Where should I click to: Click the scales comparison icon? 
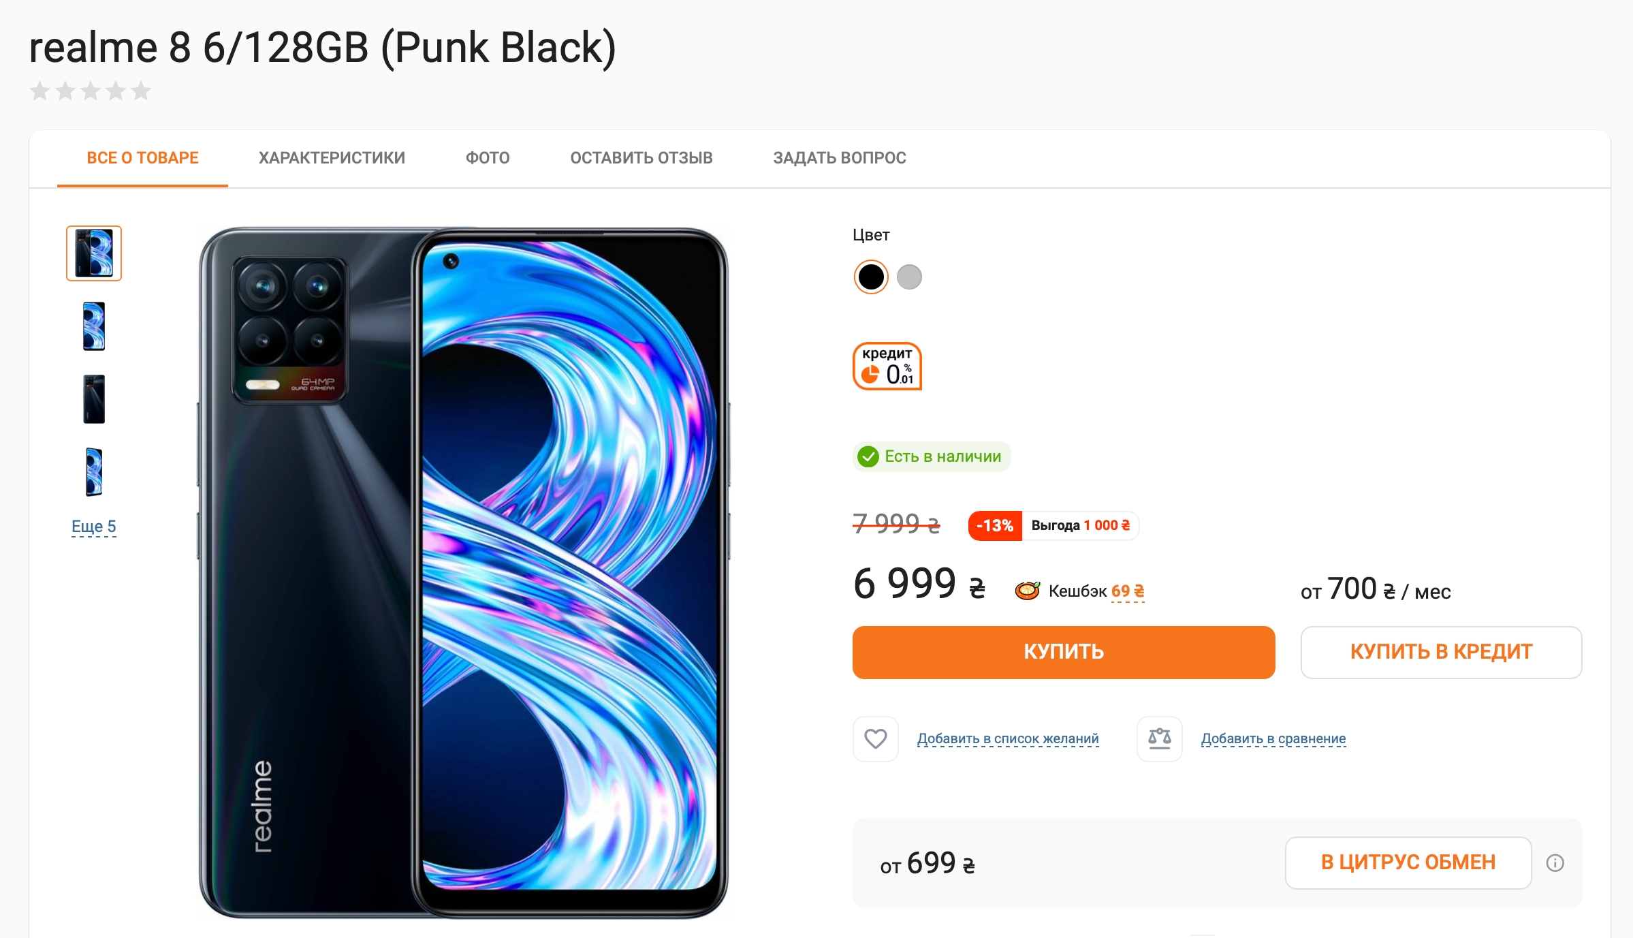pos(1159,738)
